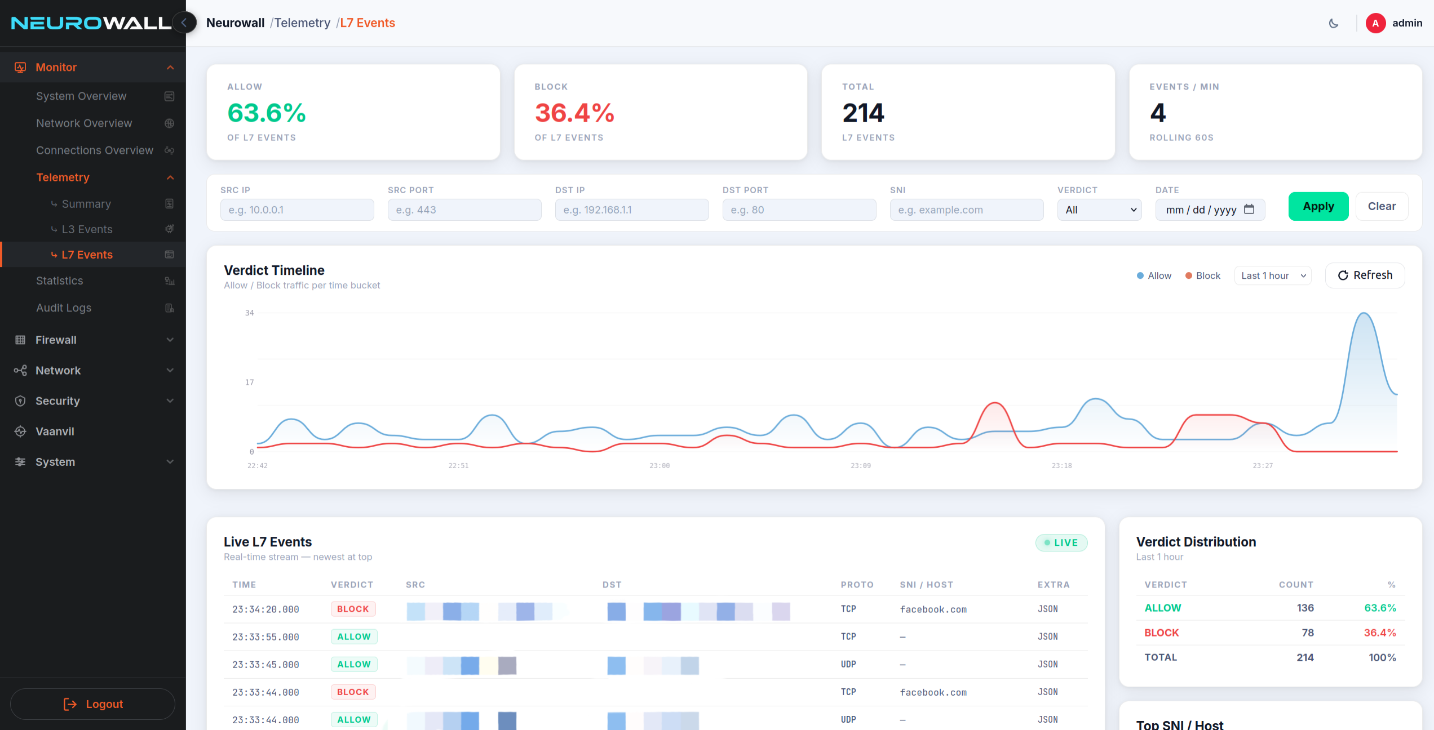
Task: Open System Overview page
Action: (x=81, y=96)
